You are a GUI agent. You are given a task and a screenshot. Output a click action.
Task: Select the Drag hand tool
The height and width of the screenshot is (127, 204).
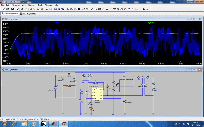[x=125, y=9]
